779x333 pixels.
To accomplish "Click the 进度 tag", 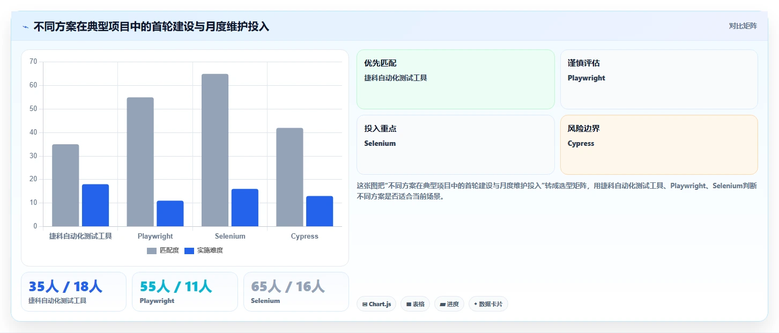I will 449,304.
